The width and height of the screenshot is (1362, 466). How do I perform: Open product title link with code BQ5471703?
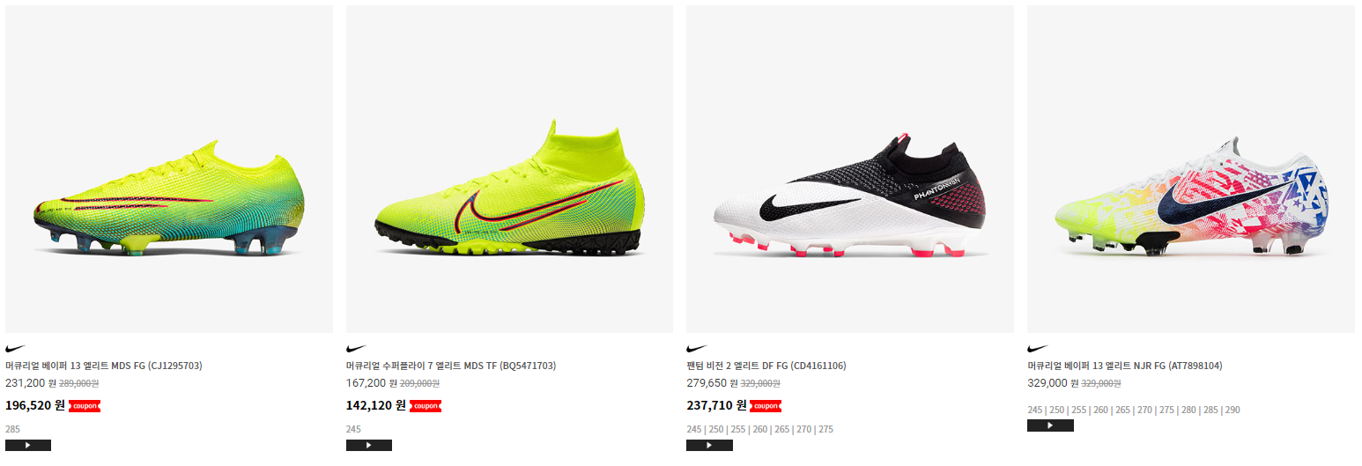(451, 366)
